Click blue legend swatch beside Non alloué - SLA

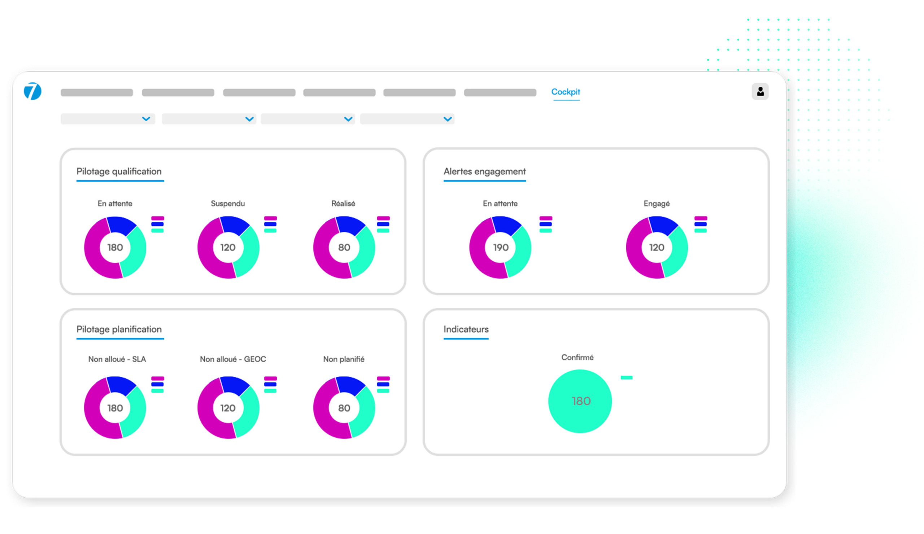point(158,385)
